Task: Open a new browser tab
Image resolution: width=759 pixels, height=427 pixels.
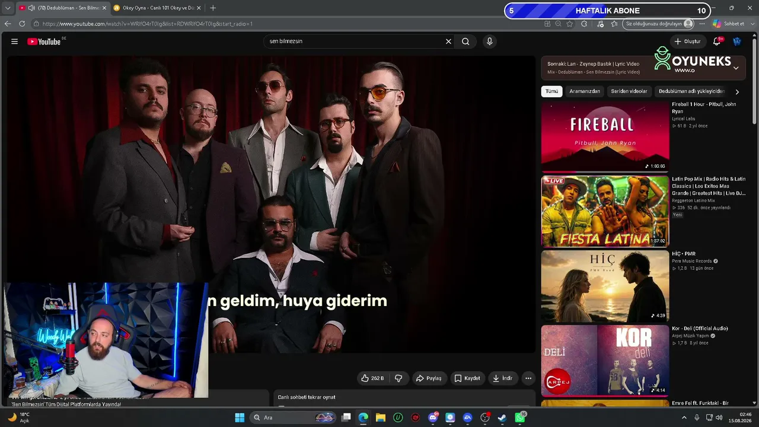Action: (213, 8)
